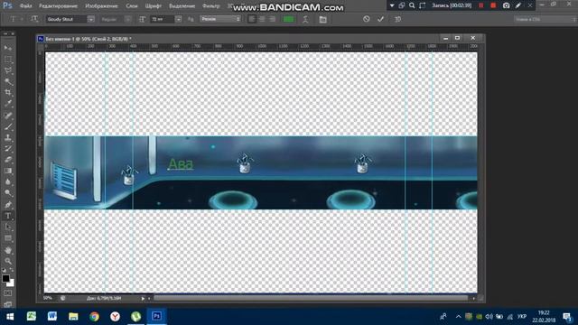Viewport: 578px width, 325px height.
Task: Open File Explorer from the taskbar
Action: 73,317
